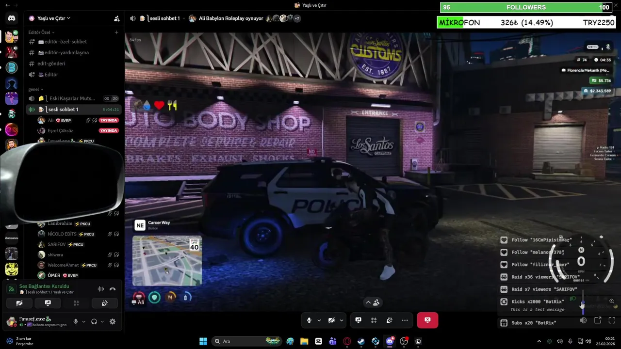Share your screen from voice panel
The height and width of the screenshot is (349, 621).
48,303
